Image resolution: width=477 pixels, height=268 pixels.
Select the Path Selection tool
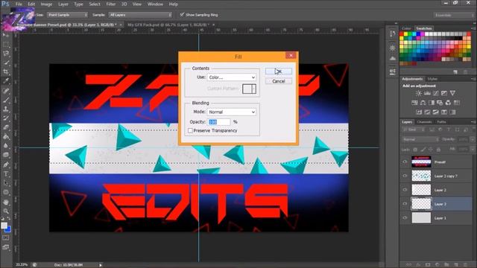point(6,183)
